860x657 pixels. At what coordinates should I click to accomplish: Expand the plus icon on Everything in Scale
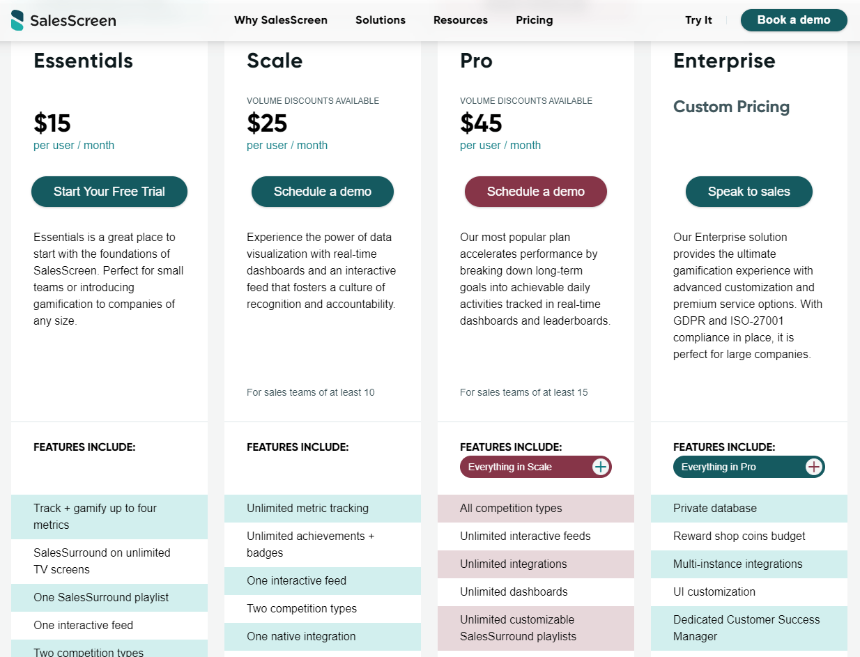pyautogui.click(x=601, y=467)
